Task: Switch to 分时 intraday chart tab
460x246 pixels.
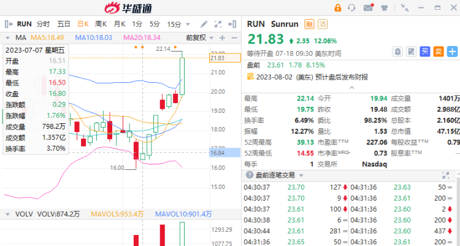Action: [x=43, y=24]
